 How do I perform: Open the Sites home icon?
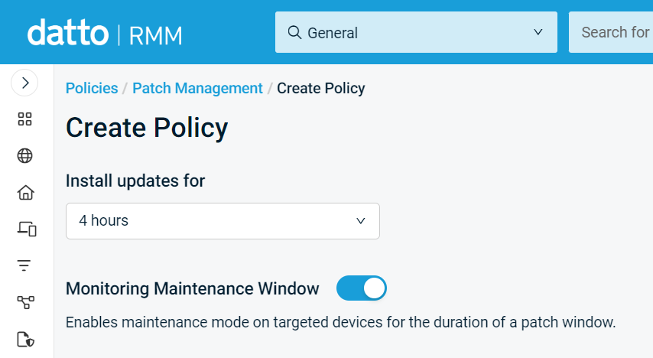coord(25,192)
